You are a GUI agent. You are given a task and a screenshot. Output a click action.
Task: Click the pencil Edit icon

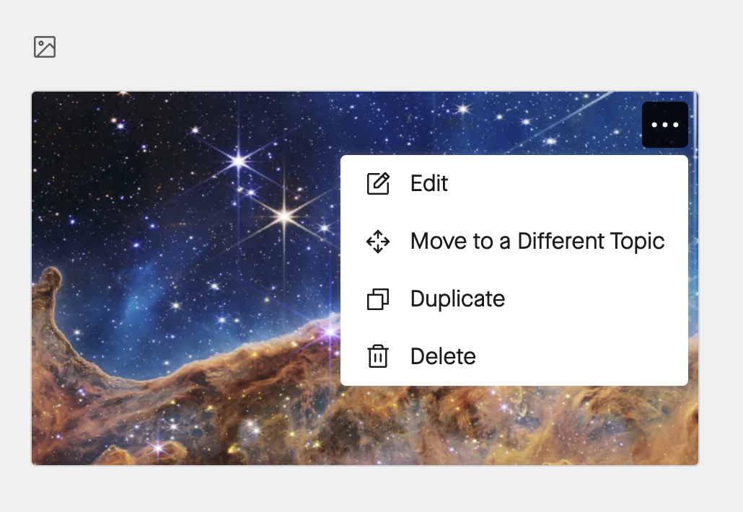point(378,184)
